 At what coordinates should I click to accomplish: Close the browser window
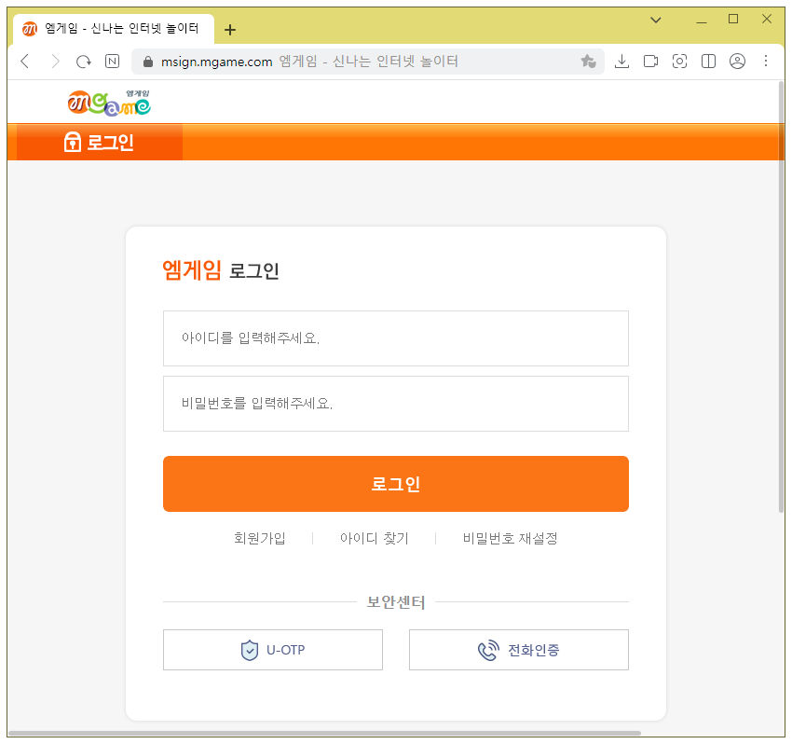[x=767, y=20]
